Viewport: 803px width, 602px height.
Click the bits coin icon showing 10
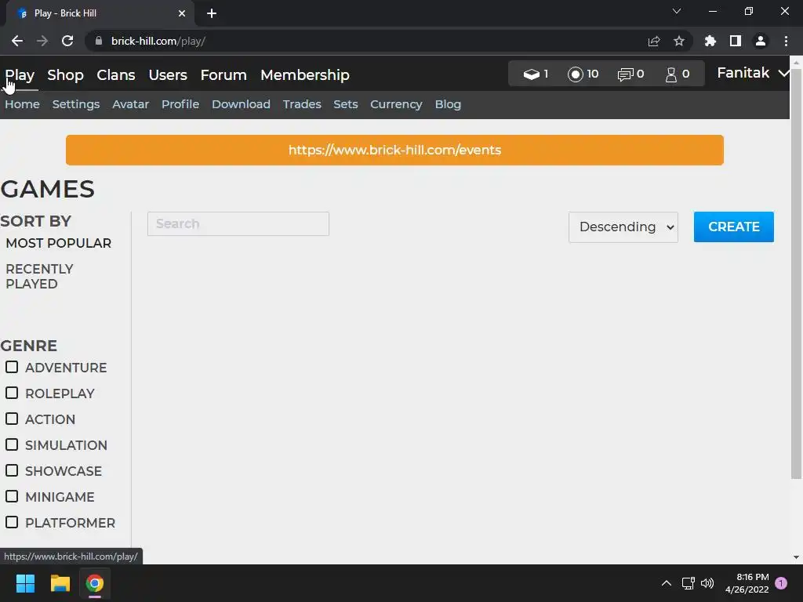[575, 74]
